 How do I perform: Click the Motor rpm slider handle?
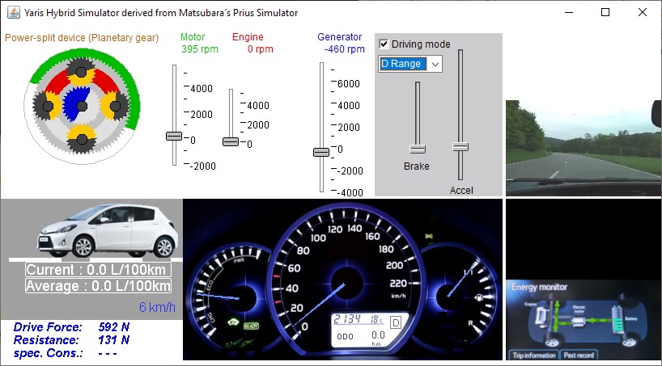click(174, 137)
